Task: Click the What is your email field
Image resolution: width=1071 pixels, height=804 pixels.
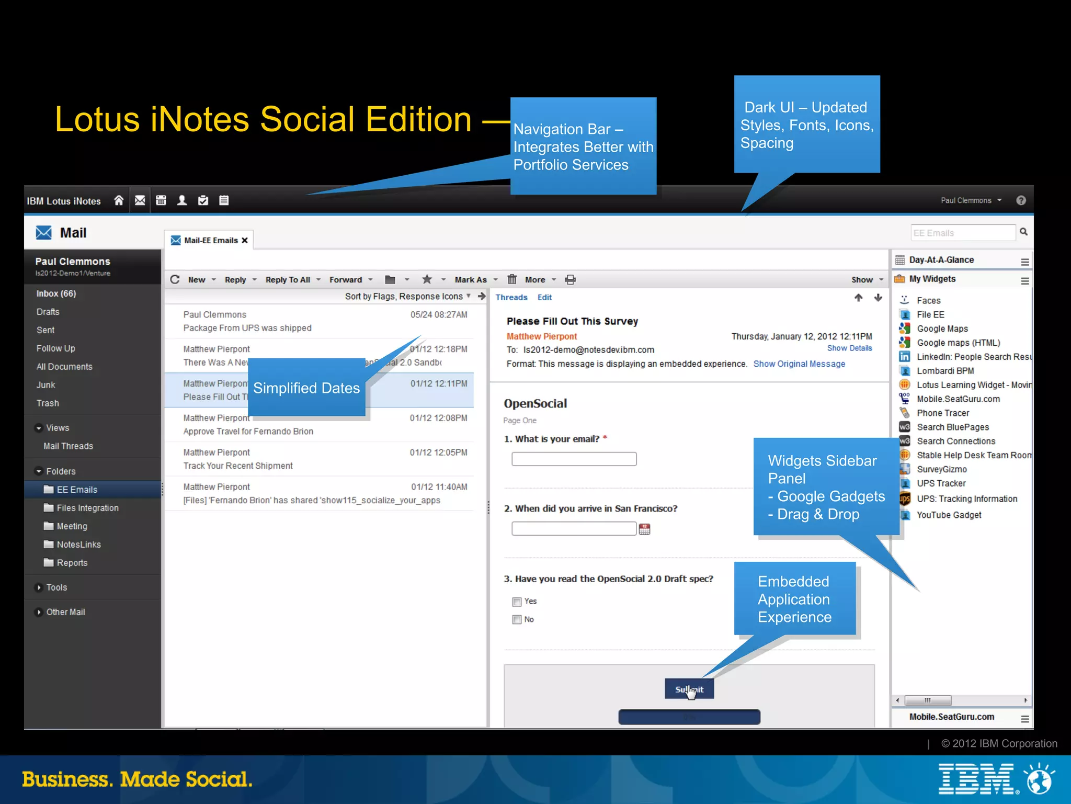Action: coord(574,459)
